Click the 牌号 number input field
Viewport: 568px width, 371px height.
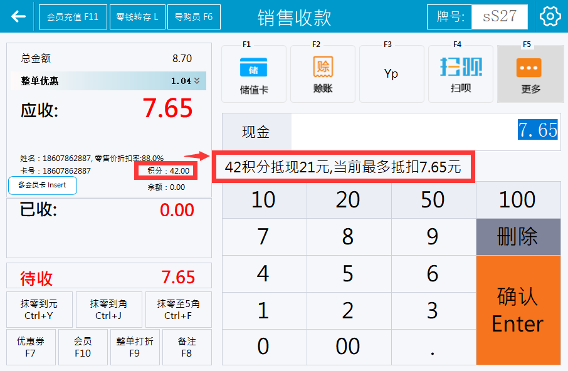499,17
